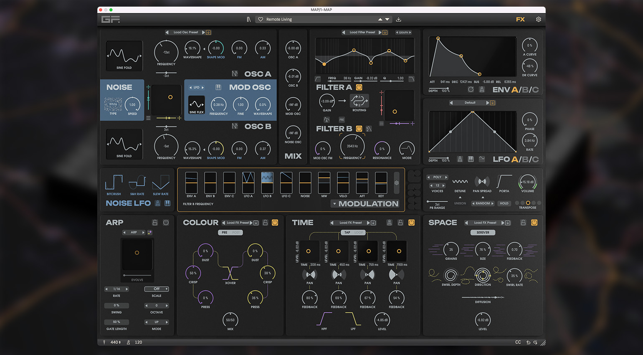
Task: Open the ARP Scale dropdown set to Off
Action: pyautogui.click(x=157, y=289)
